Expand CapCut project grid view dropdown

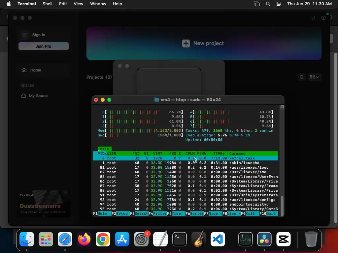tap(314, 77)
